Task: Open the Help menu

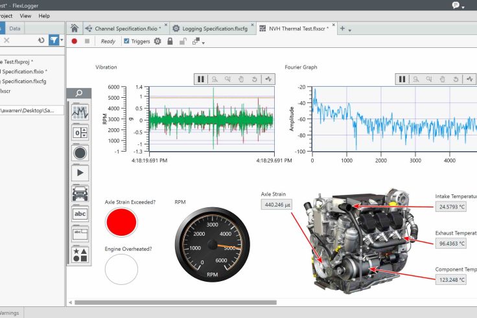Action: tap(44, 16)
